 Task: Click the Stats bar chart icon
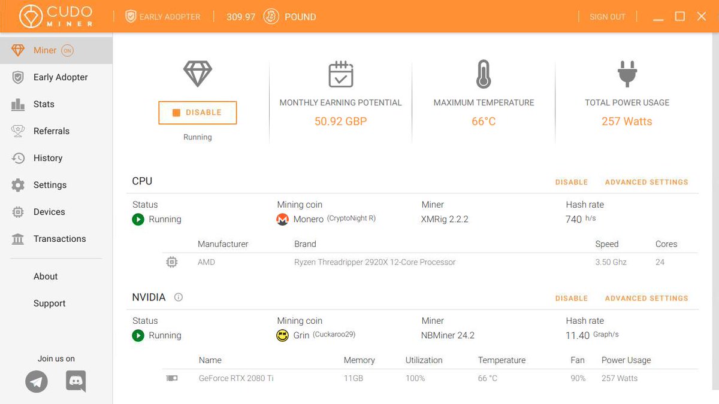(18, 104)
